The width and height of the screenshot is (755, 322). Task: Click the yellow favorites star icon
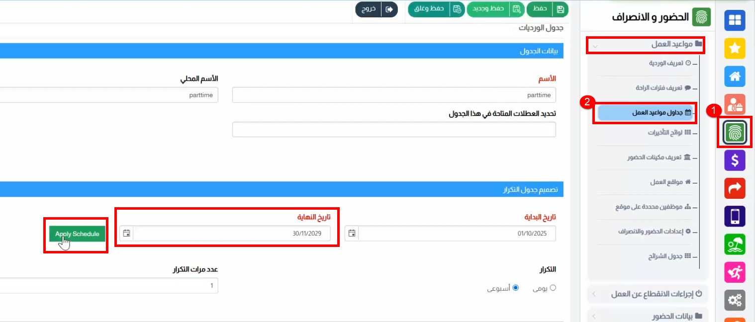point(735,48)
